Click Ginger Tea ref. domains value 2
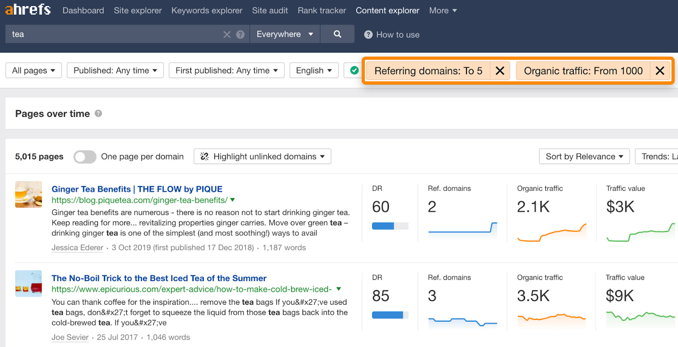 (x=432, y=207)
